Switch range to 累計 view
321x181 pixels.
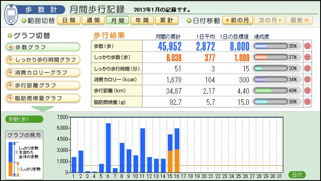[x=167, y=21]
